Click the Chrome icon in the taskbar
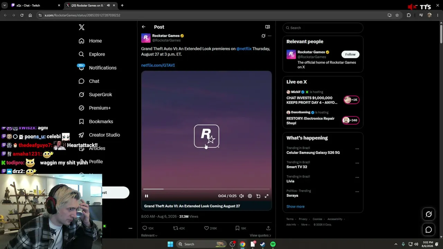The image size is (443, 249). (243, 245)
